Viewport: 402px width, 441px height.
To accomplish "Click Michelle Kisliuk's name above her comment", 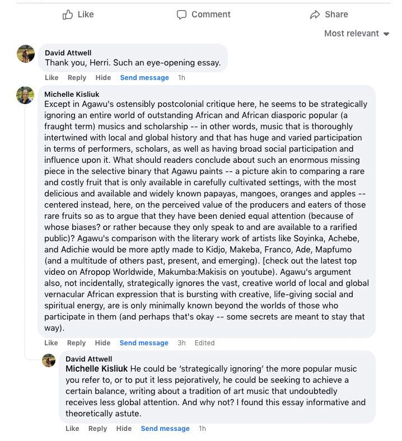I will tap(72, 94).
